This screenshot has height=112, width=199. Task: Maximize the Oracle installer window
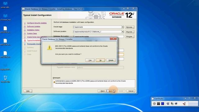point(128,8)
